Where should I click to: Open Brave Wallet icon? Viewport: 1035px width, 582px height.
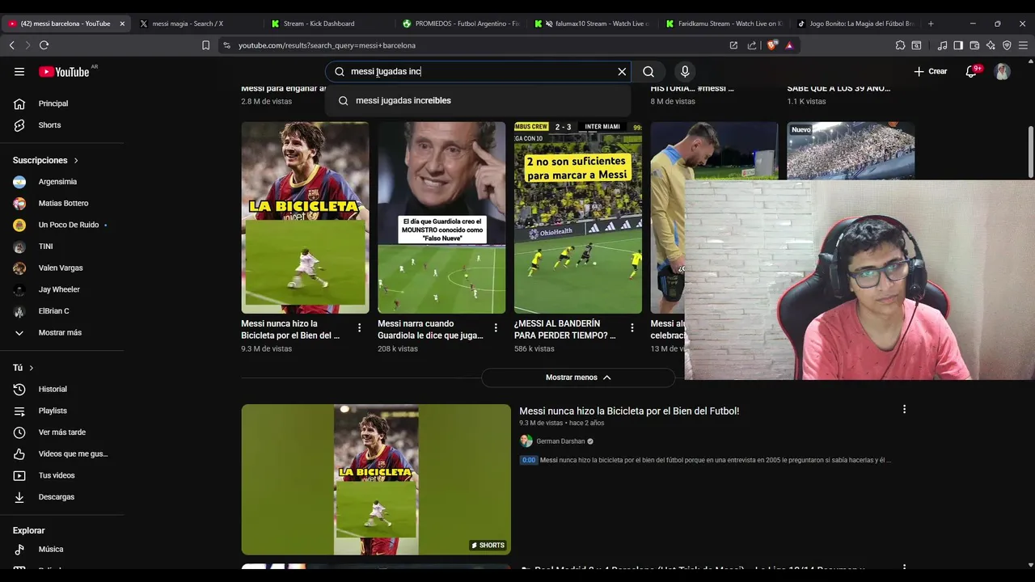[974, 45]
